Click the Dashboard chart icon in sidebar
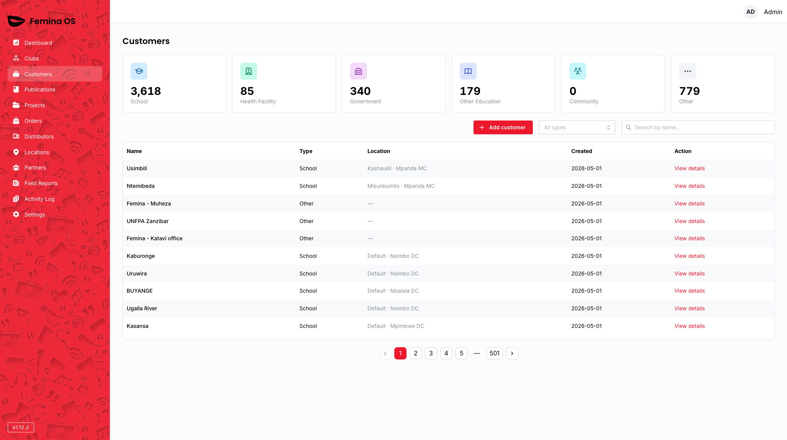 pos(16,42)
